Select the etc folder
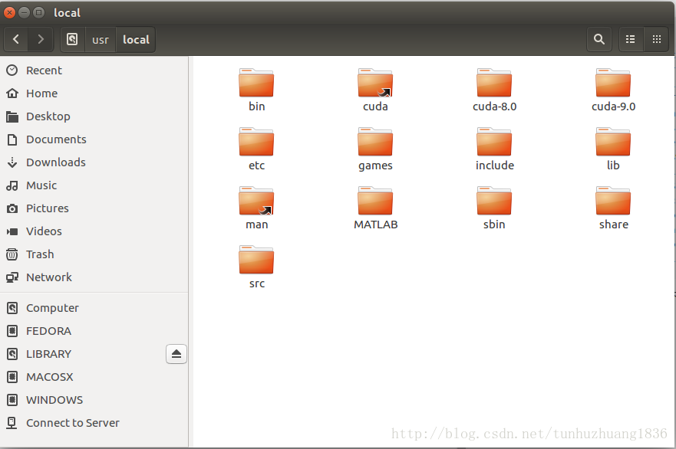676x449 pixels. 256,149
